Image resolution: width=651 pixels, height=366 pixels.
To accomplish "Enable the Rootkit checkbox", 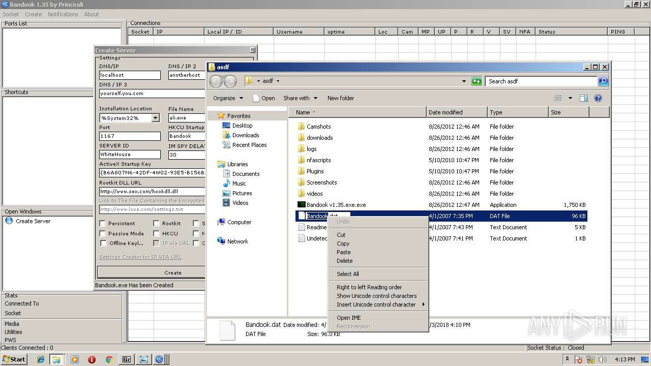I will click(x=156, y=223).
